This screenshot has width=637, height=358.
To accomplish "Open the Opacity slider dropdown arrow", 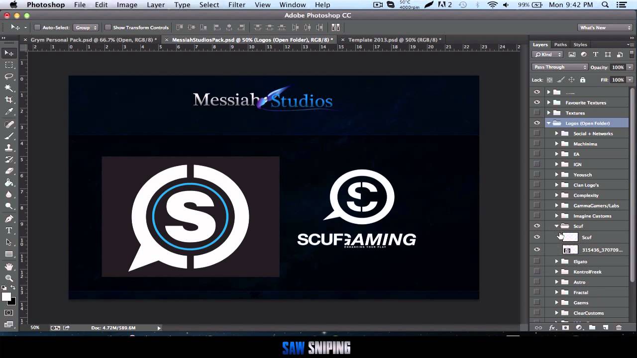I will click(x=630, y=67).
